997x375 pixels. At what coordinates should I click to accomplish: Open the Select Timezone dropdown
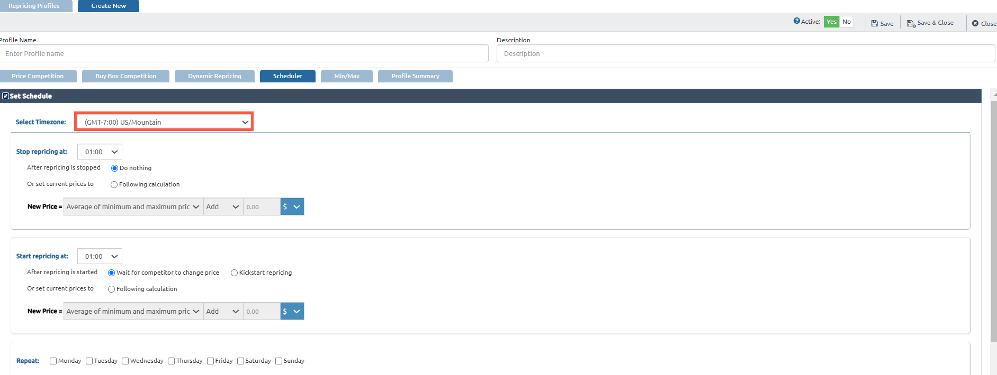[x=164, y=122]
